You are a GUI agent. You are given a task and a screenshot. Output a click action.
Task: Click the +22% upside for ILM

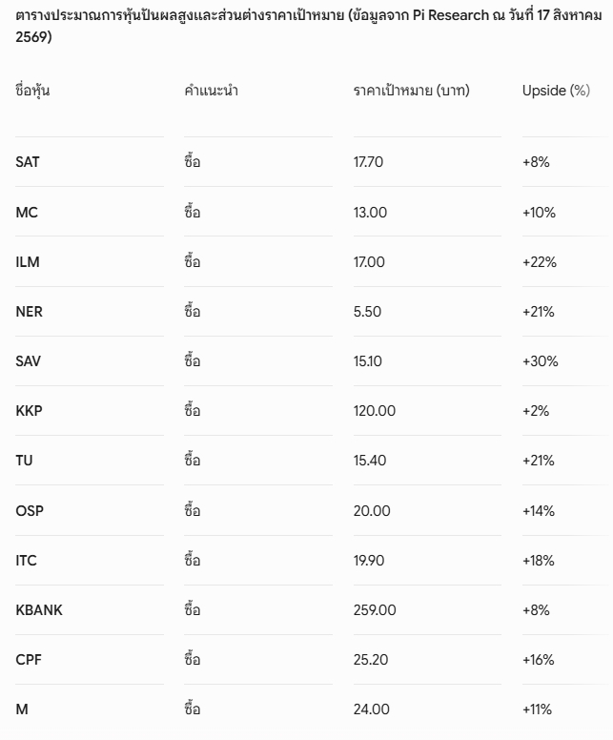pyautogui.click(x=540, y=262)
